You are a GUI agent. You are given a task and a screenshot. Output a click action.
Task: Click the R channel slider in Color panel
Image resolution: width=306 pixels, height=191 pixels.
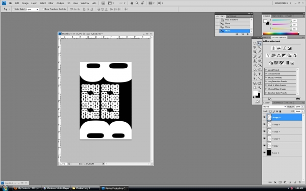282,20
